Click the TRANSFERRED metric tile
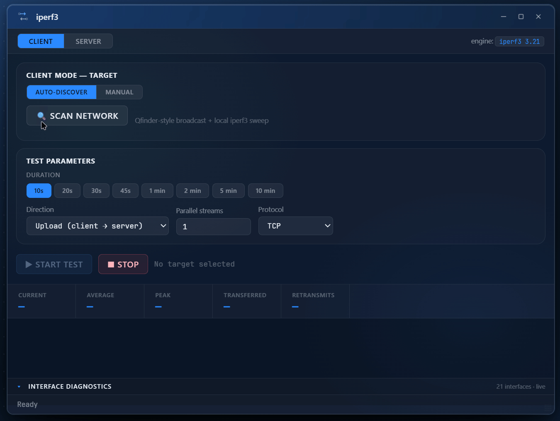This screenshot has width=560, height=421. pos(247,301)
